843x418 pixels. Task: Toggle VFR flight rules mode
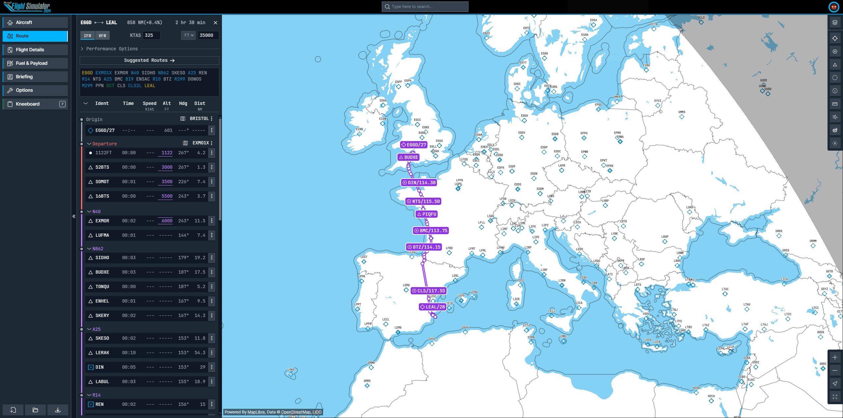(x=102, y=36)
